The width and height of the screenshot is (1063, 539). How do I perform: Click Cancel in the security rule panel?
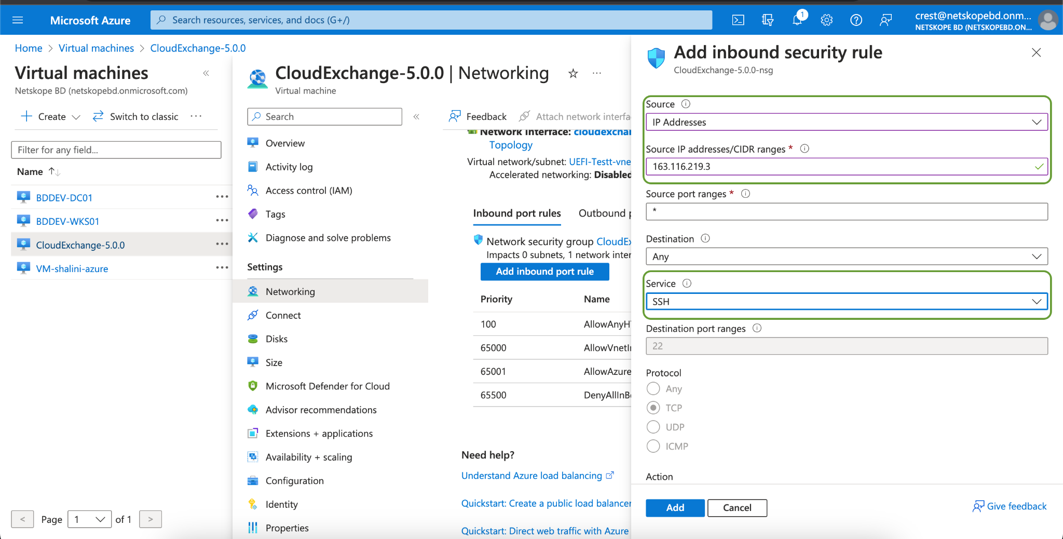[737, 508]
